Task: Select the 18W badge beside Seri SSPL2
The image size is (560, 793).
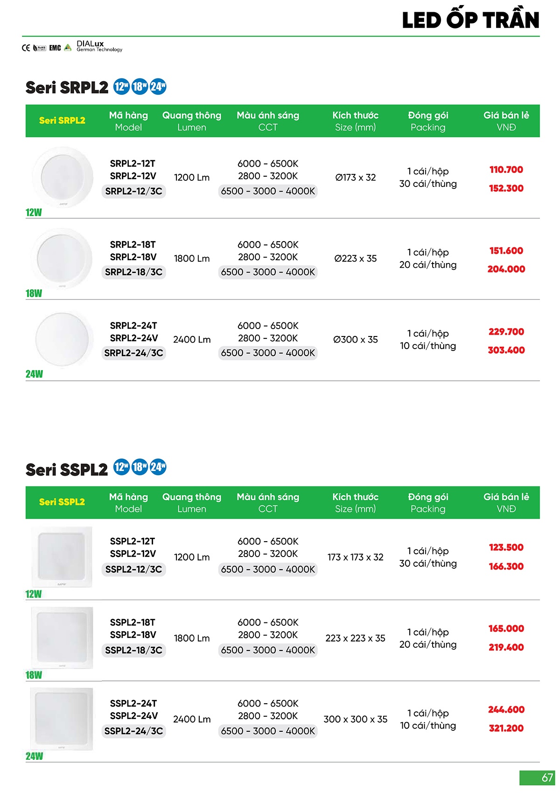Action: click(x=140, y=467)
